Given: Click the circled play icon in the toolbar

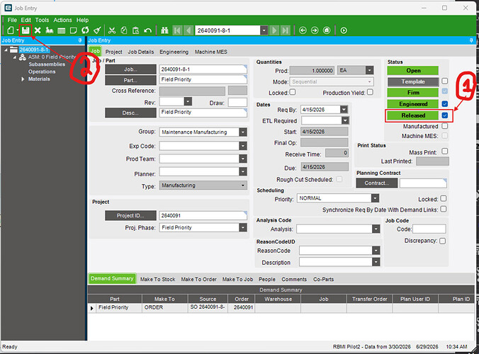Looking at the screenshot, I should click(344, 30).
